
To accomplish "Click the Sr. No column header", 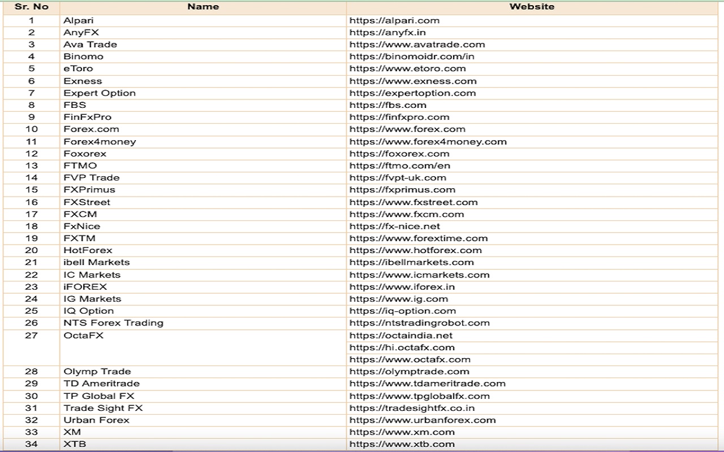I will point(32,7).
